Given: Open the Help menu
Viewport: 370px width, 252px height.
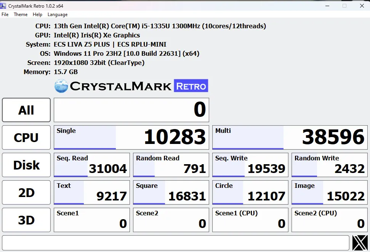Looking at the screenshot, I should (37, 15).
